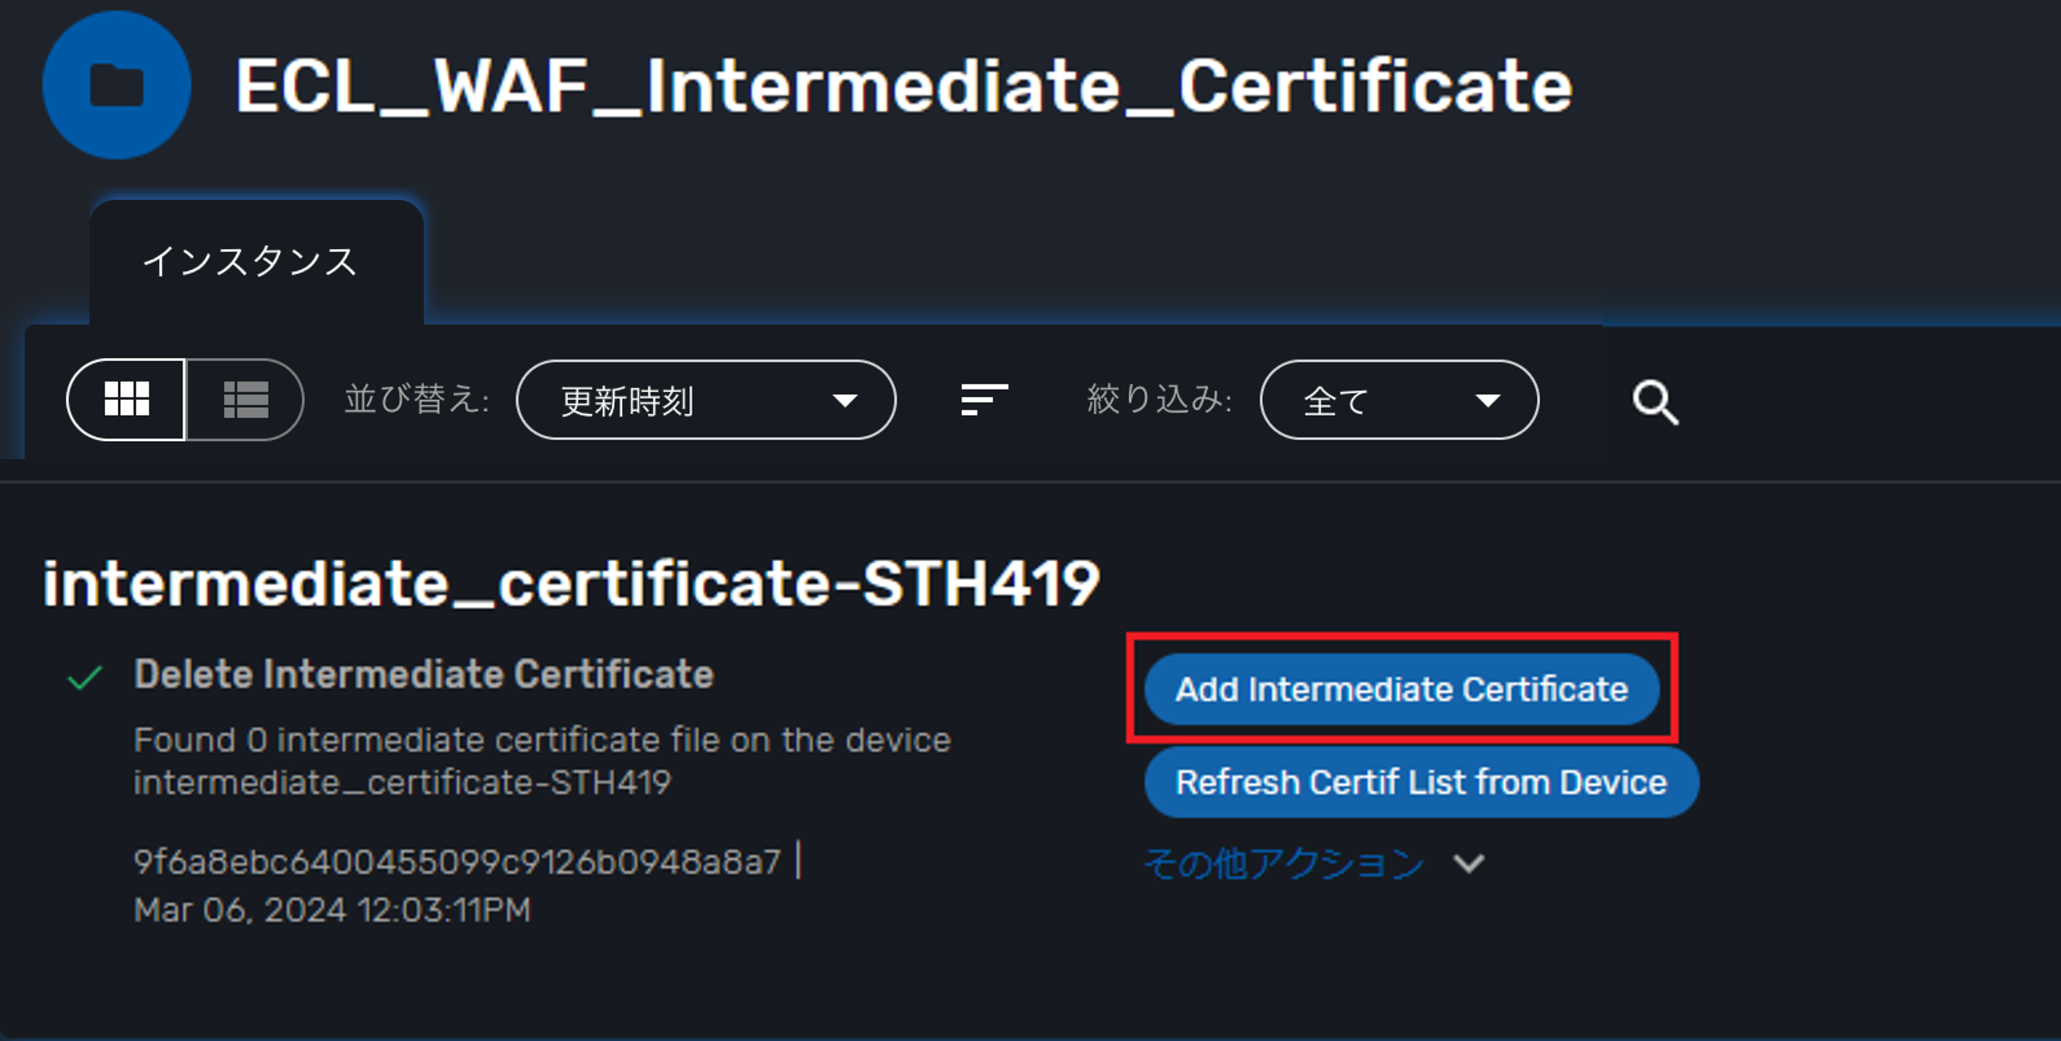The image size is (2061, 1041).
Task: Toggle the sort order direction icon
Action: [983, 399]
